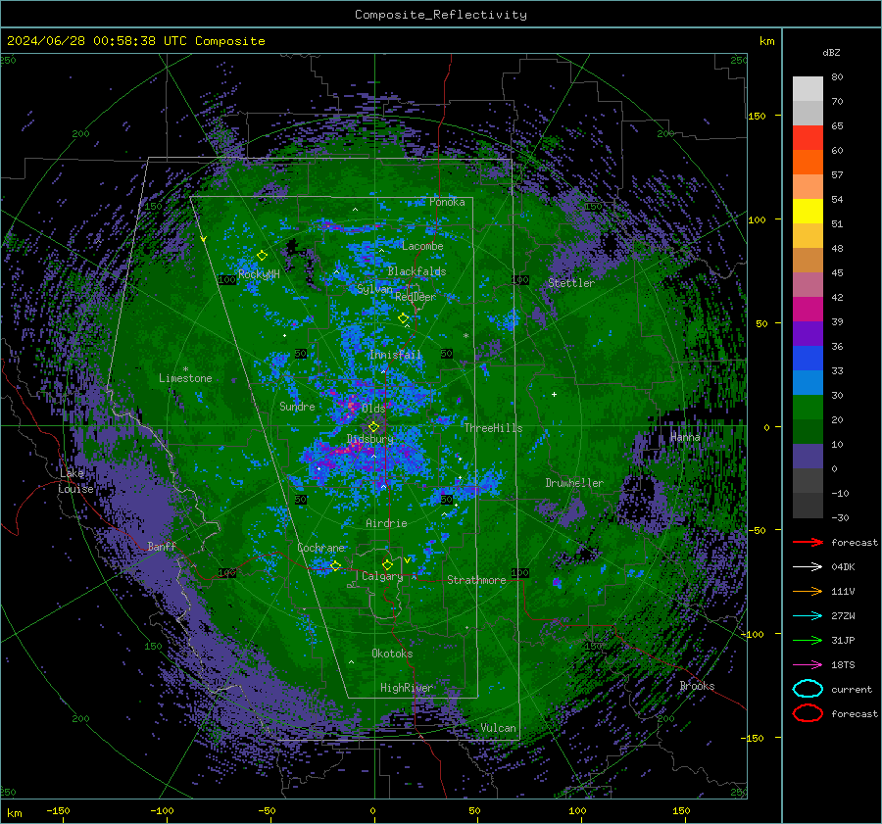Click the Brooks town label

[697, 686]
